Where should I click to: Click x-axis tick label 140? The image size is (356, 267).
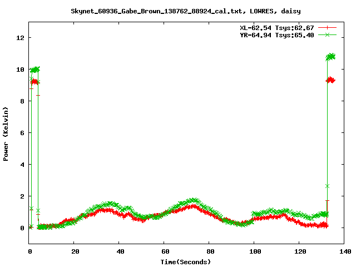pos(345,251)
